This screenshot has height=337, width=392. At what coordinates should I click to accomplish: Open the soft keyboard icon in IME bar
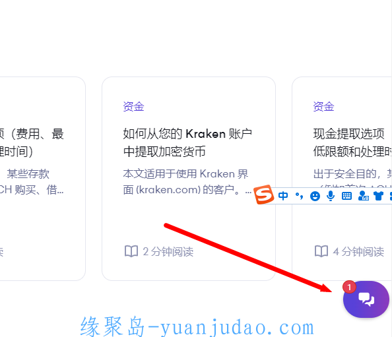point(346,196)
